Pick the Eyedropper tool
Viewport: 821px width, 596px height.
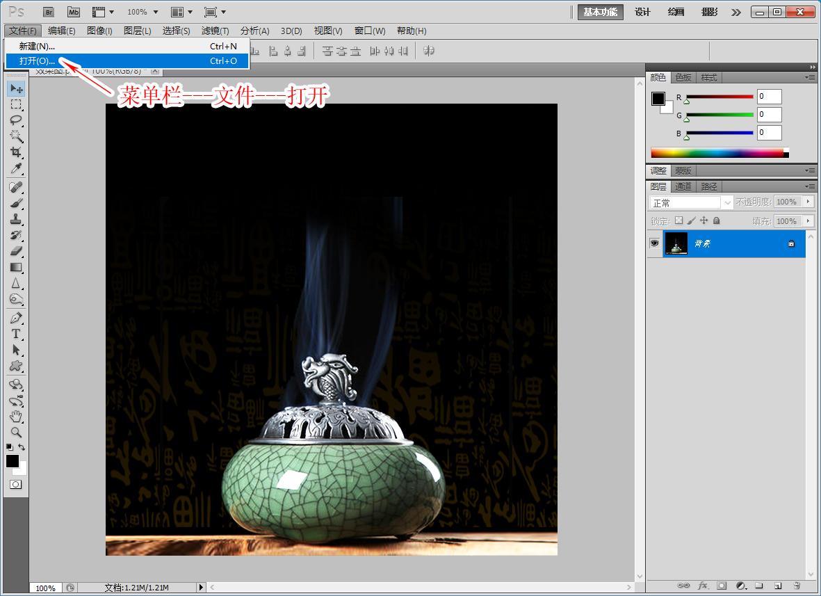(16, 169)
